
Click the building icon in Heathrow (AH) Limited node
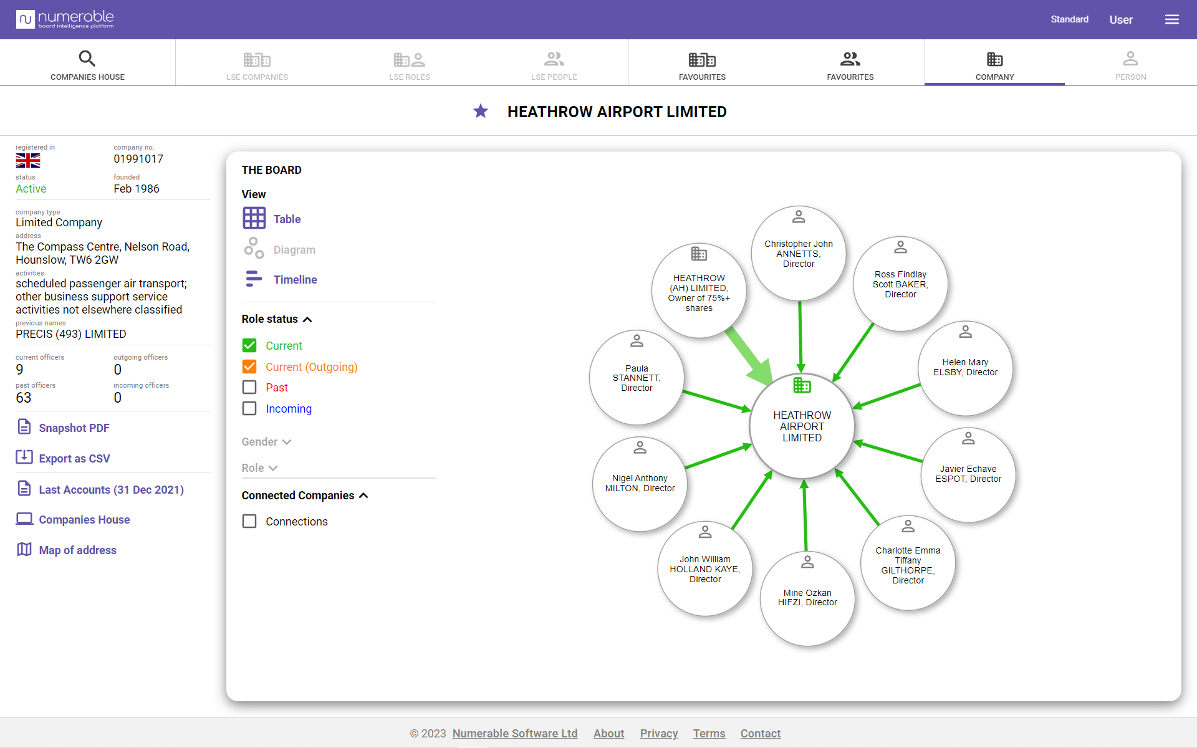[699, 254]
